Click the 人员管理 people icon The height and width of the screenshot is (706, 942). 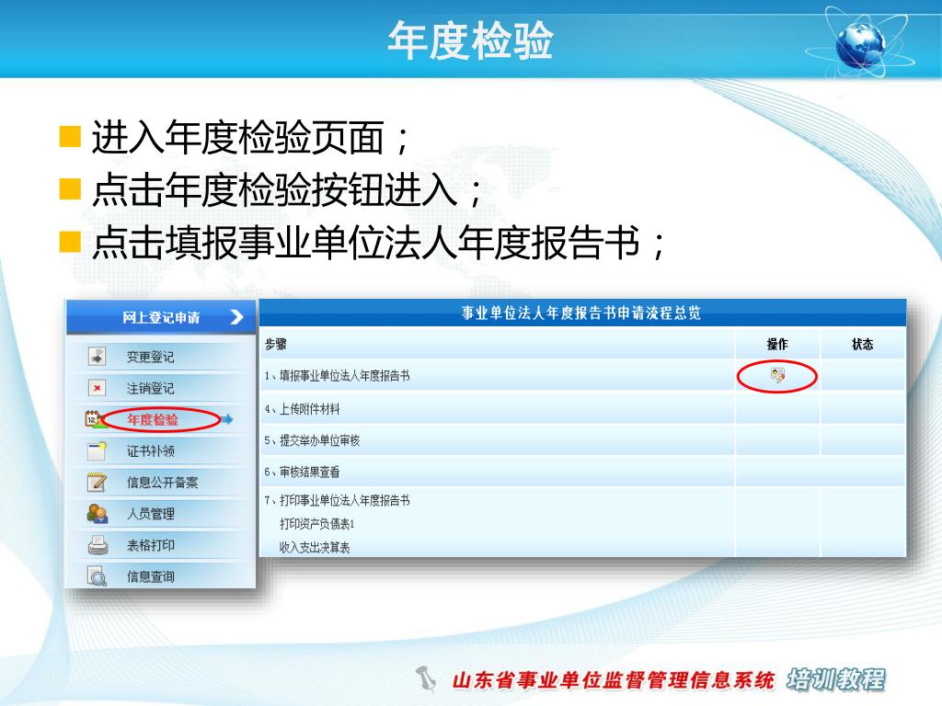click(98, 513)
